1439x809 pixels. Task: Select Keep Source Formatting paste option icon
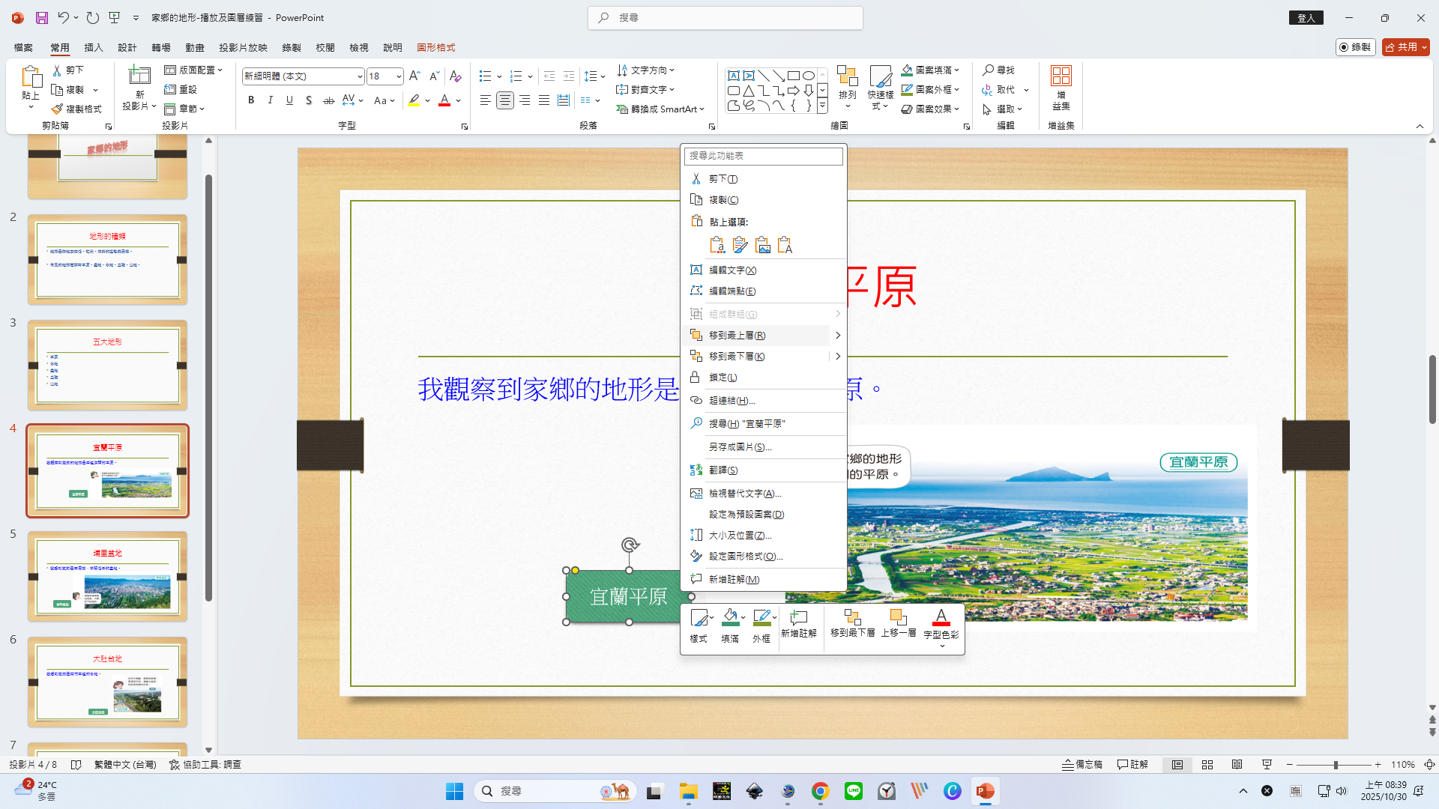740,245
